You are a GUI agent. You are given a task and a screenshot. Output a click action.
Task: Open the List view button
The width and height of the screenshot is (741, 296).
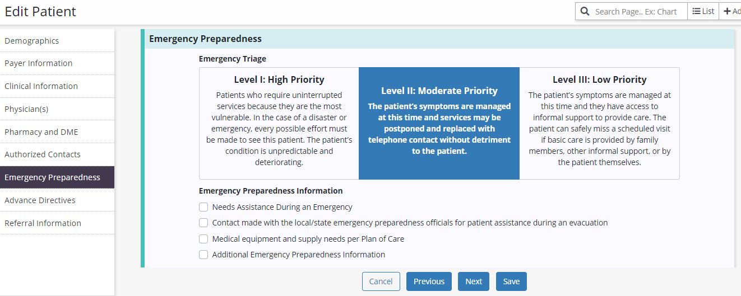point(703,11)
